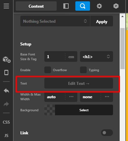Open the width unit options dots
The width and height of the screenshot is (128, 141).
click(71, 97)
